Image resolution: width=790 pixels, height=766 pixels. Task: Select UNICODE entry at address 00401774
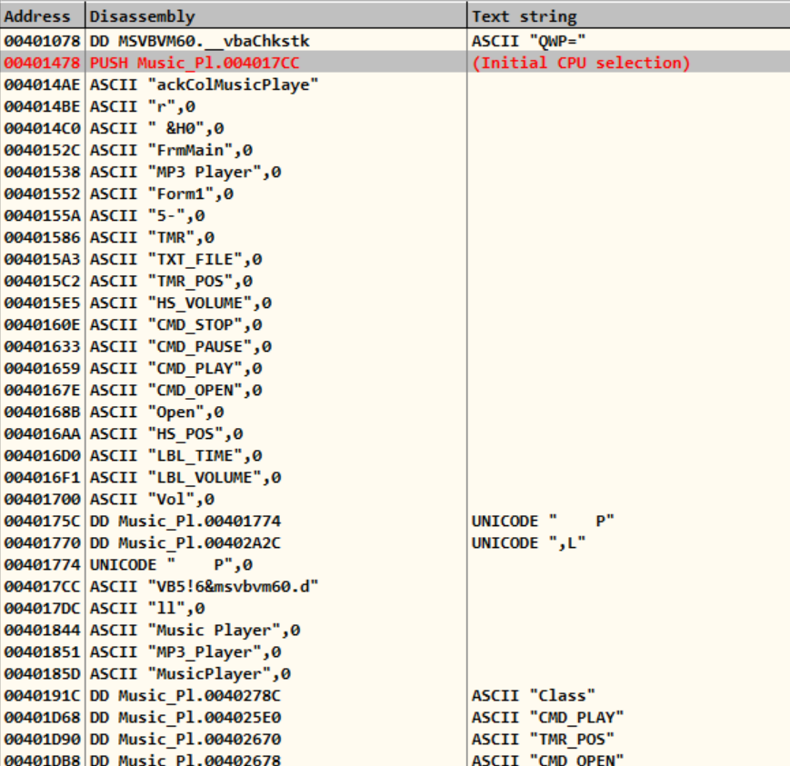pos(395,564)
